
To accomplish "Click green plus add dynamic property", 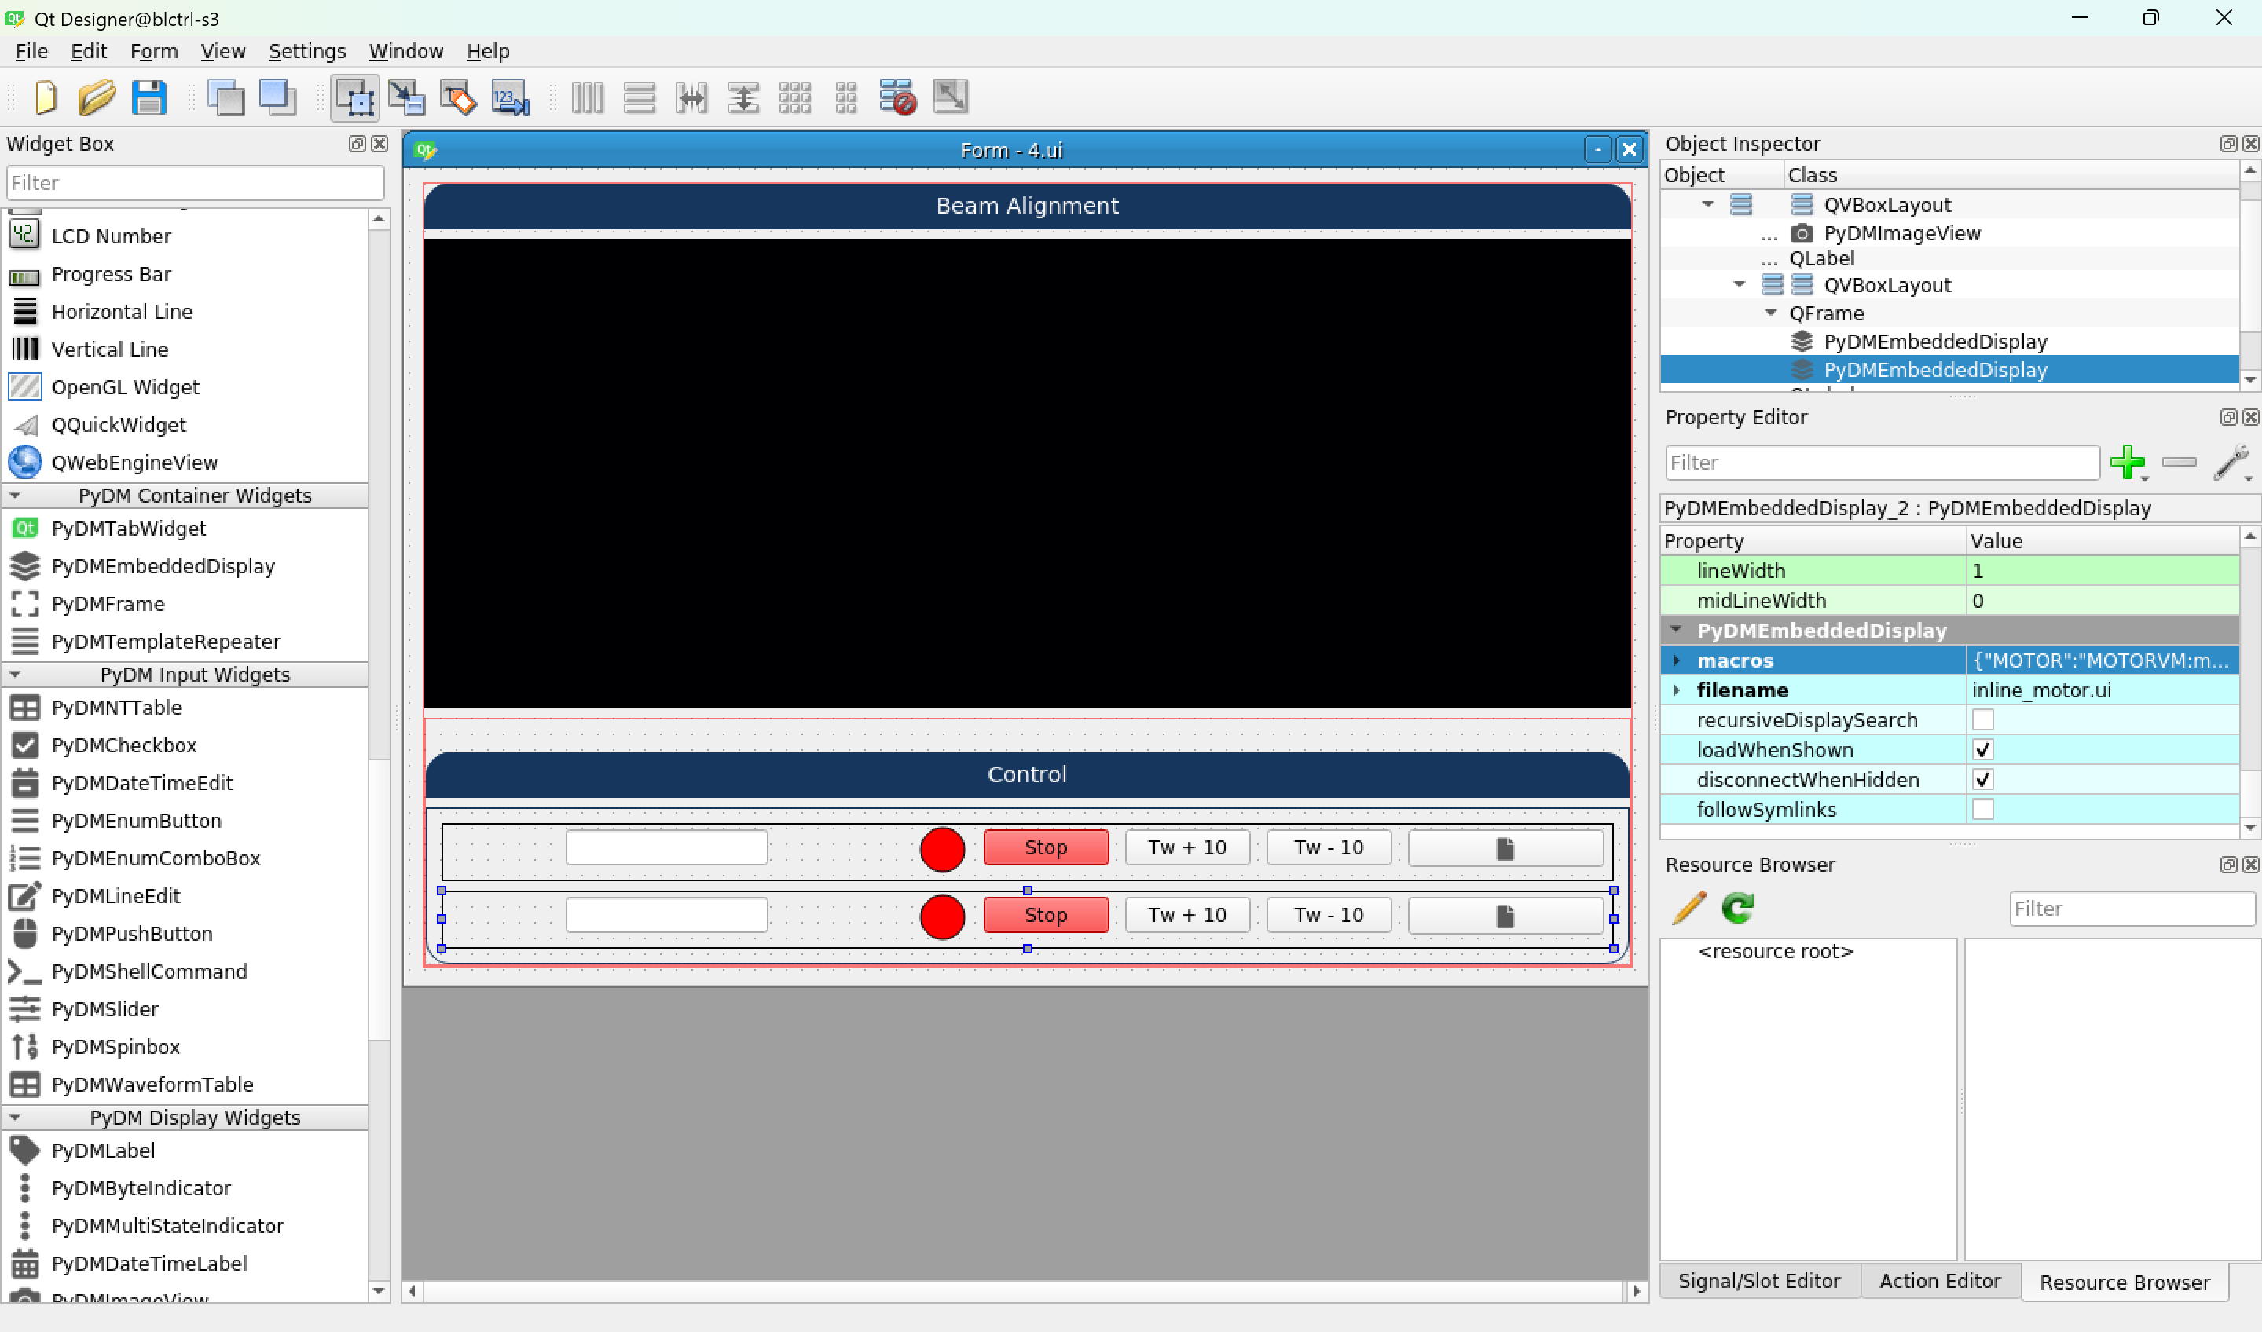I will point(2126,463).
